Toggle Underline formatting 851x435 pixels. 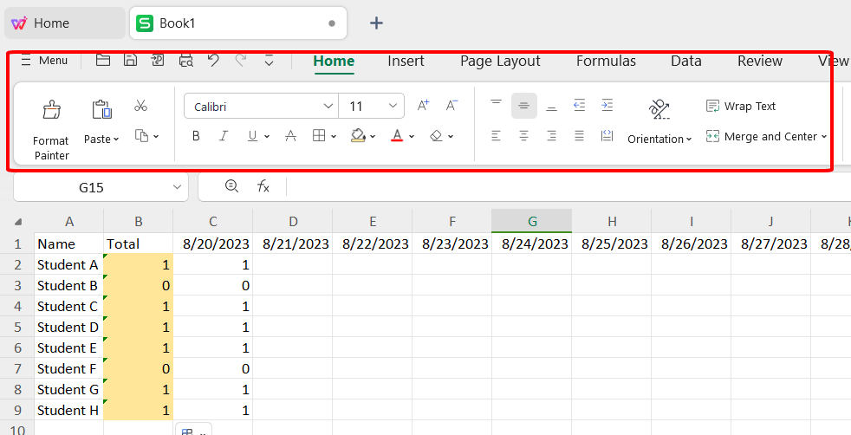pyautogui.click(x=252, y=136)
